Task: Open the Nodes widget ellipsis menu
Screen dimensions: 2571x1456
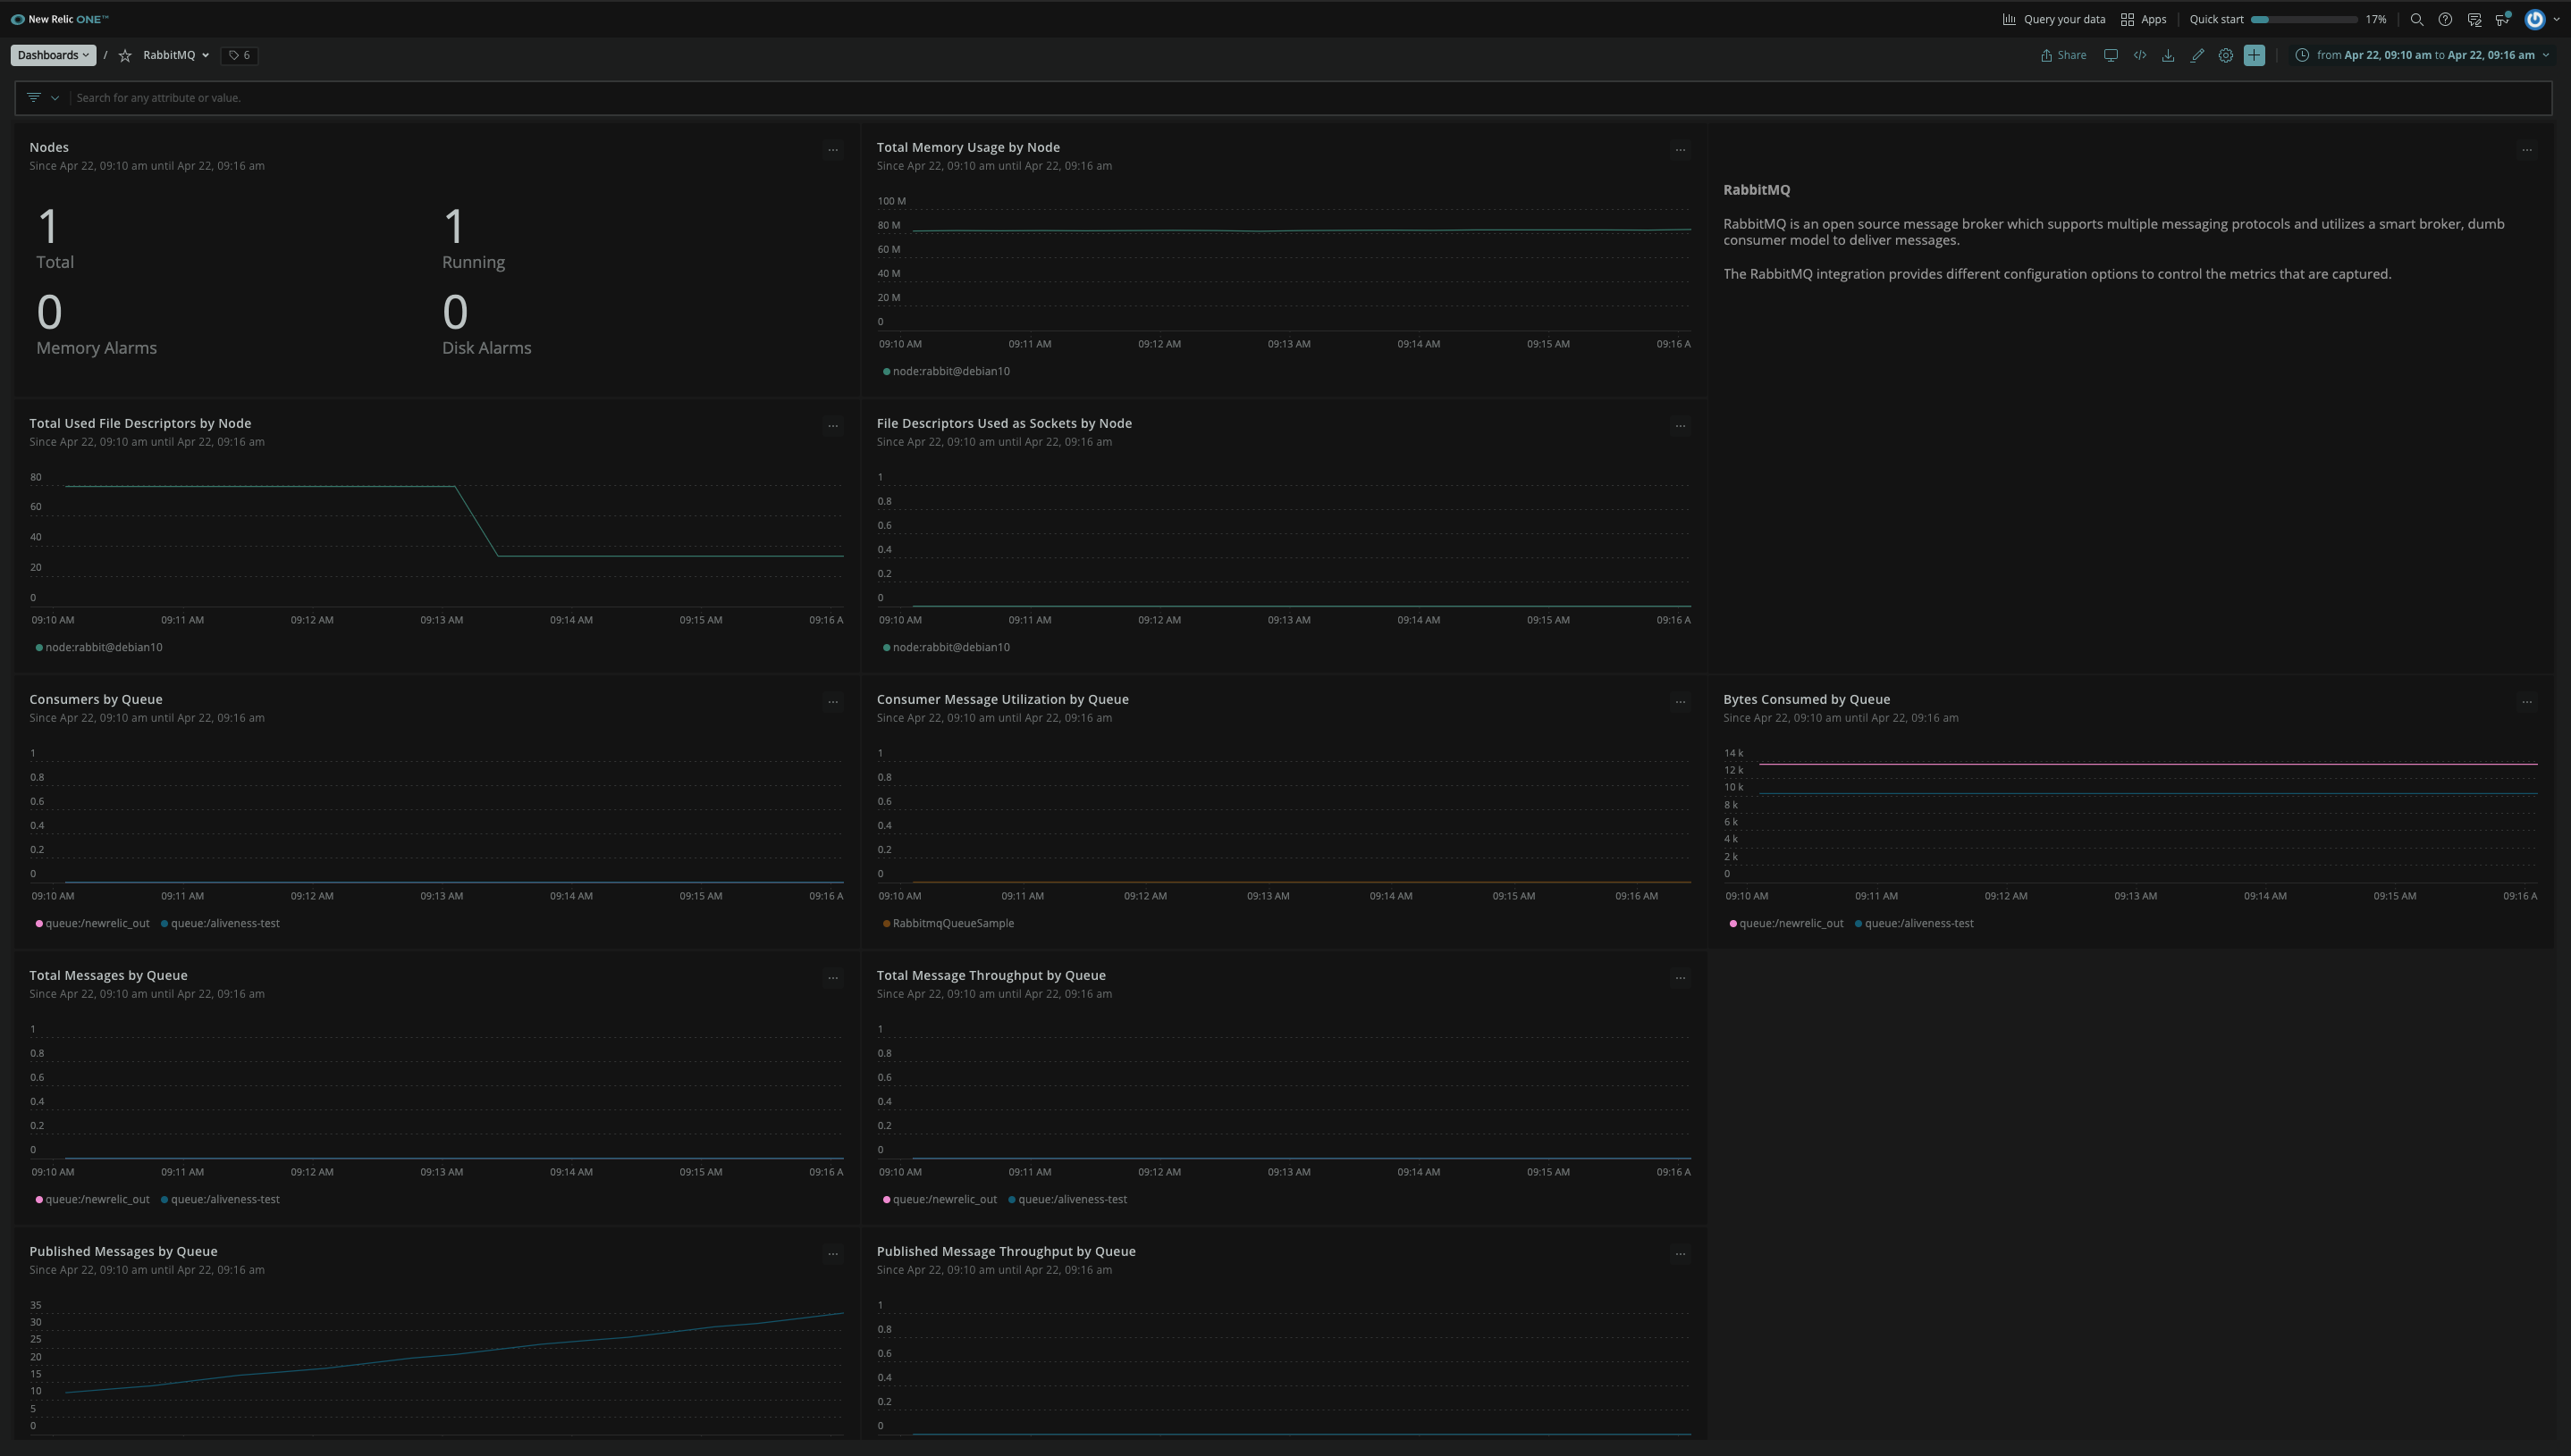Action: point(832,150)
